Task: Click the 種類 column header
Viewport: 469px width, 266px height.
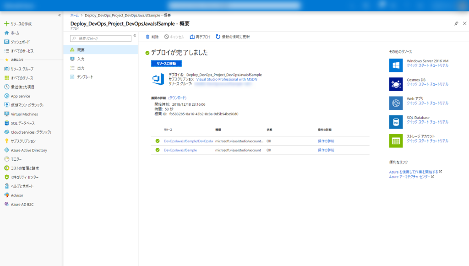Action: tap(218, 130)
